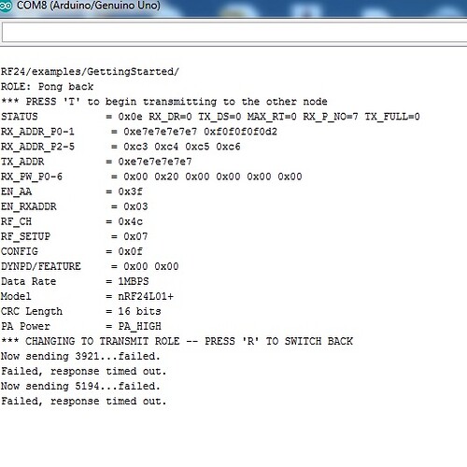Click the COM8 (Arduino/Genuino Uno) window title
This screenshot has height=467, width=467.
(89, 6)
